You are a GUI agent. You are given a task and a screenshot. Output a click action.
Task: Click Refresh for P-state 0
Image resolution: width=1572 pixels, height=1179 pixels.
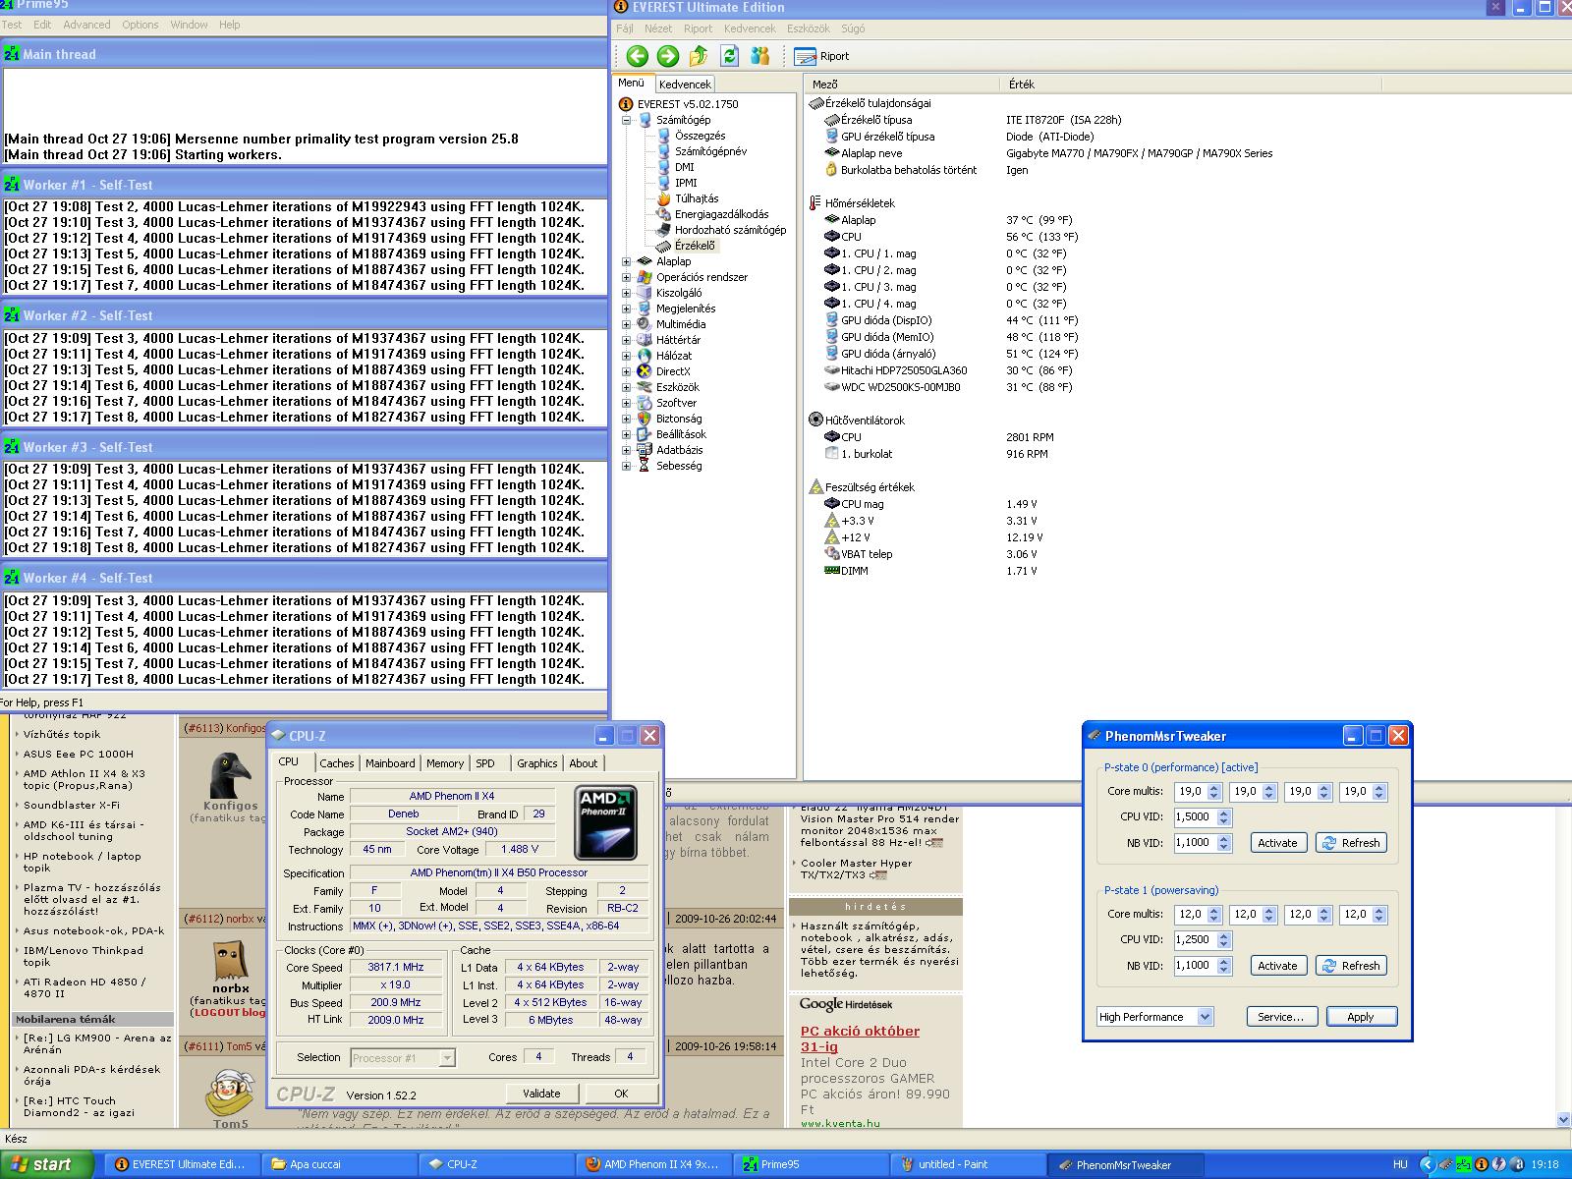tap(1351, 843)
